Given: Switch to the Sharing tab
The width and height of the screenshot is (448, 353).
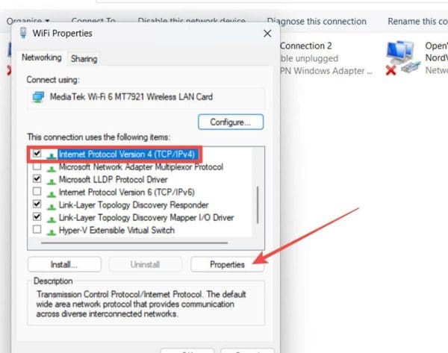Looking at the screenshot, I should pyautogui.click(x=84, y=58).
